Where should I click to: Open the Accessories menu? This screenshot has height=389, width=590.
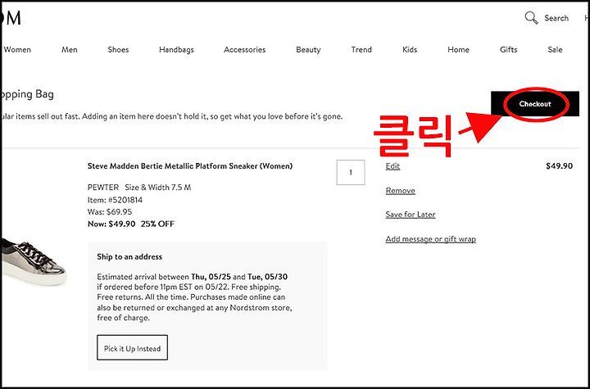point(244,50)
